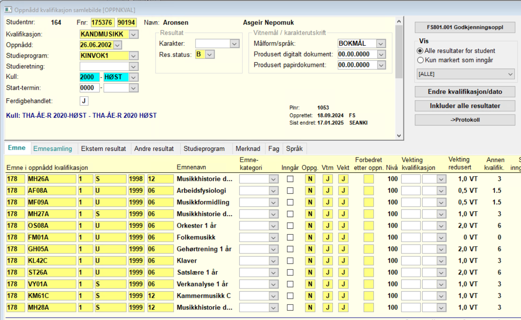Image resolution: width=521 pixels, height=320 pixels.
Task: Open the '->Protokoll' button
Action: (465, 120)
